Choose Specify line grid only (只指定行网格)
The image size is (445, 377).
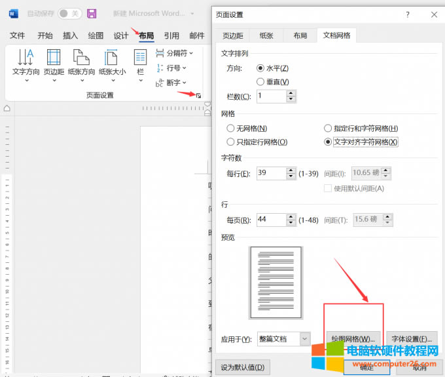[230, 142]
